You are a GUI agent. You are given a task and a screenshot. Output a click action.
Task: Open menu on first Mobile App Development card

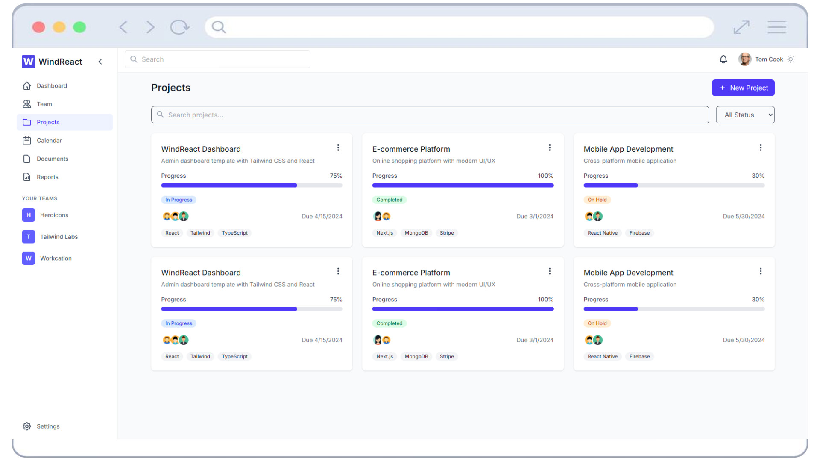pyautogui.click(x=761, y=148)
